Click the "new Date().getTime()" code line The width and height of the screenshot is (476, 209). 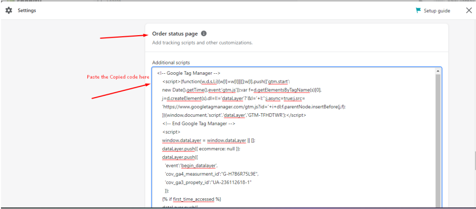pyautogui.click(x=242, y=90)
